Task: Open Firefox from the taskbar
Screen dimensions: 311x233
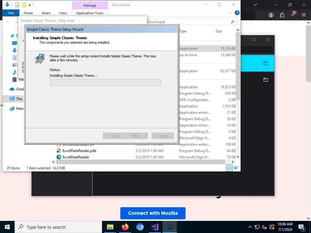Action: (x=125, y=227)
